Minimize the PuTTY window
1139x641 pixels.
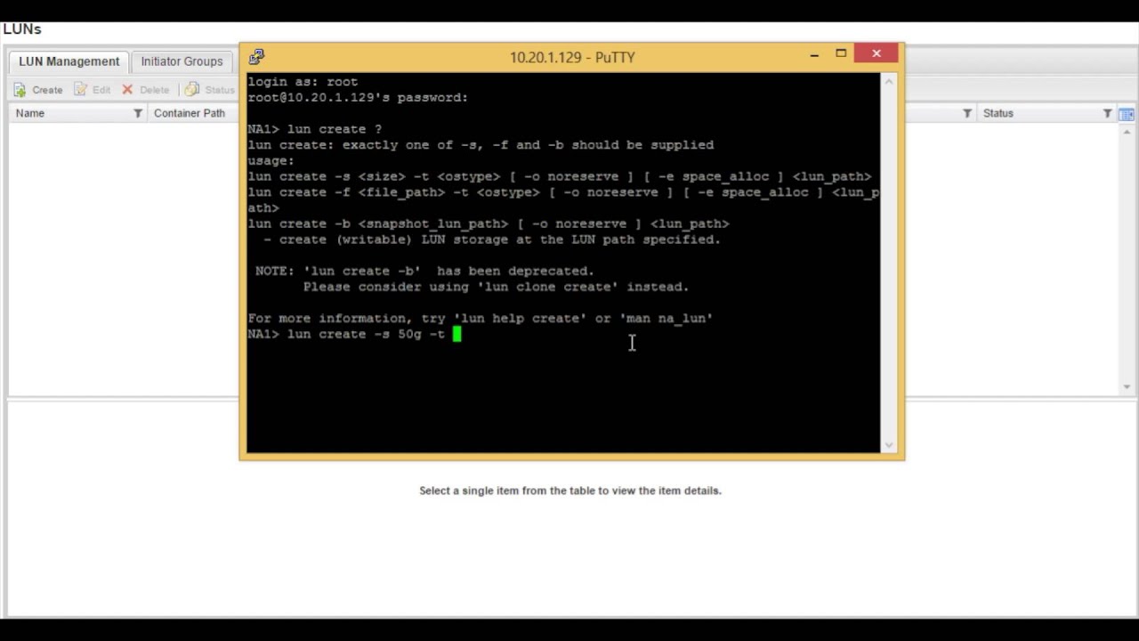click(814, 54)
